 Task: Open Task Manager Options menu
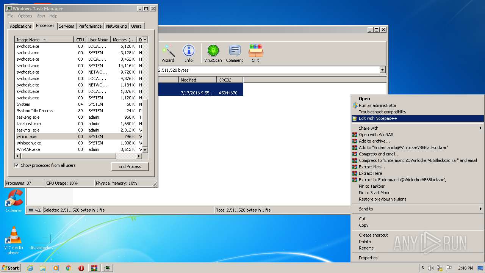click(x=25, y=16)
